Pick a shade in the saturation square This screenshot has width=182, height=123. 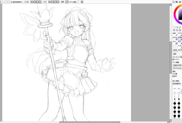pos(180,14)
